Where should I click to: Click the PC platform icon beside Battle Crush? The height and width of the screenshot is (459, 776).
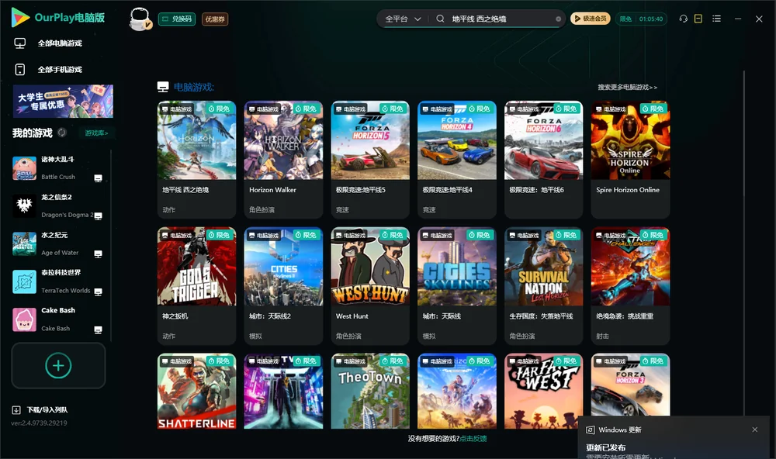pos(98,178)
